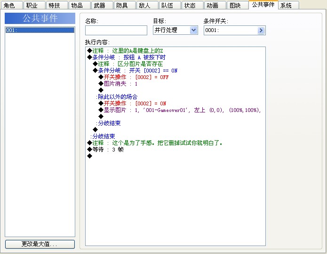Select the inner 分歧结束 line below 显示图片

[x=108, y=123]
